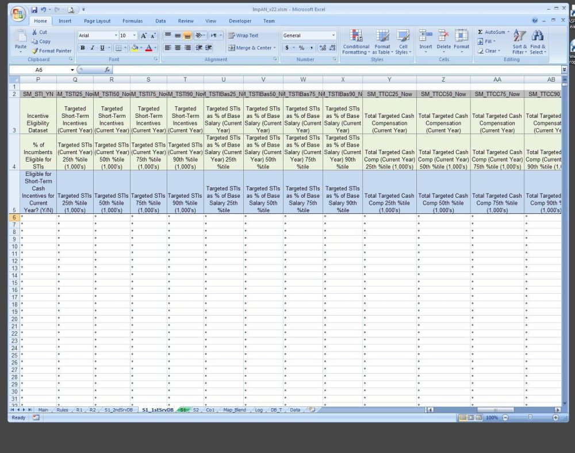Open the Map_Blend worksheet tab
Viewport: 575px width, 453px height.
[x=235, y=410]
